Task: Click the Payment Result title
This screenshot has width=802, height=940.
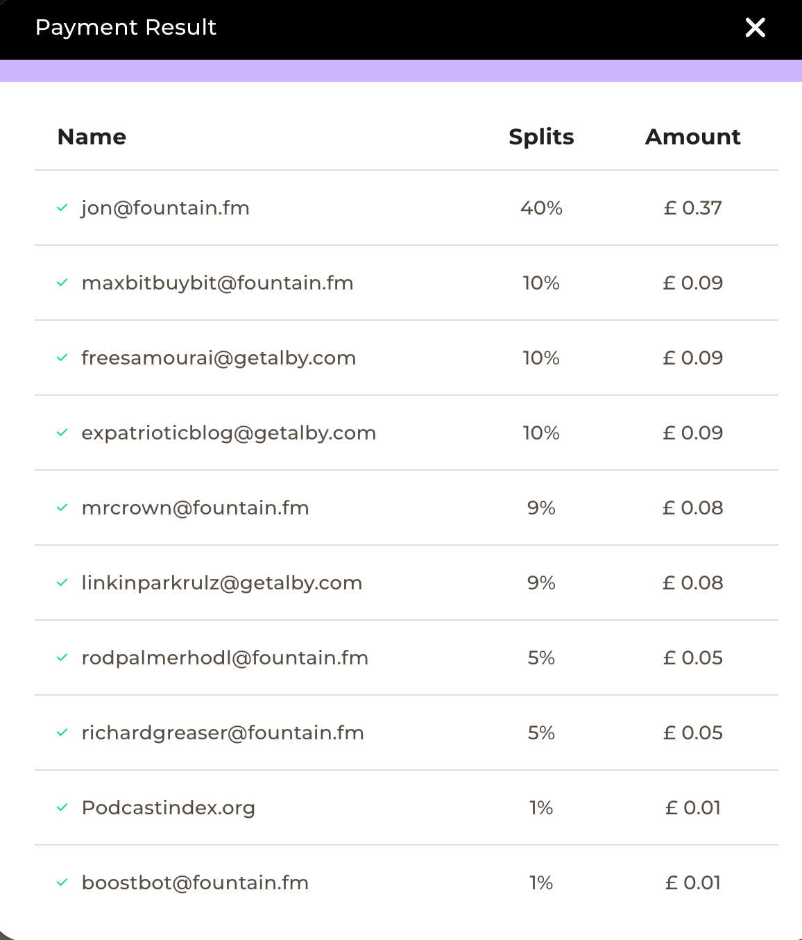Action: click(126, 28)
